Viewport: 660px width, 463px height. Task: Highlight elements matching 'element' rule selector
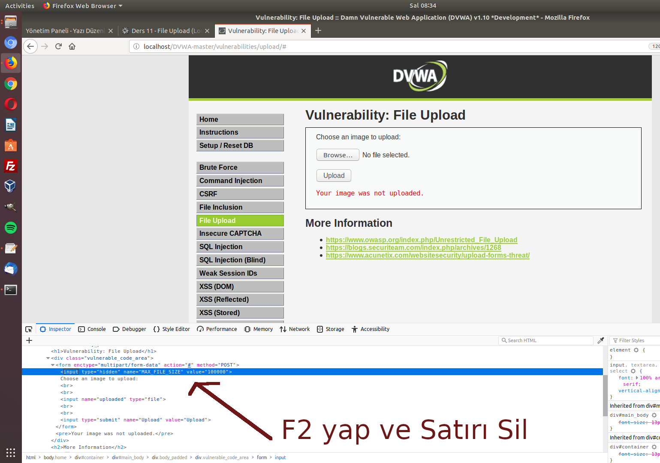pyautogui.click(x=636, y=350)
